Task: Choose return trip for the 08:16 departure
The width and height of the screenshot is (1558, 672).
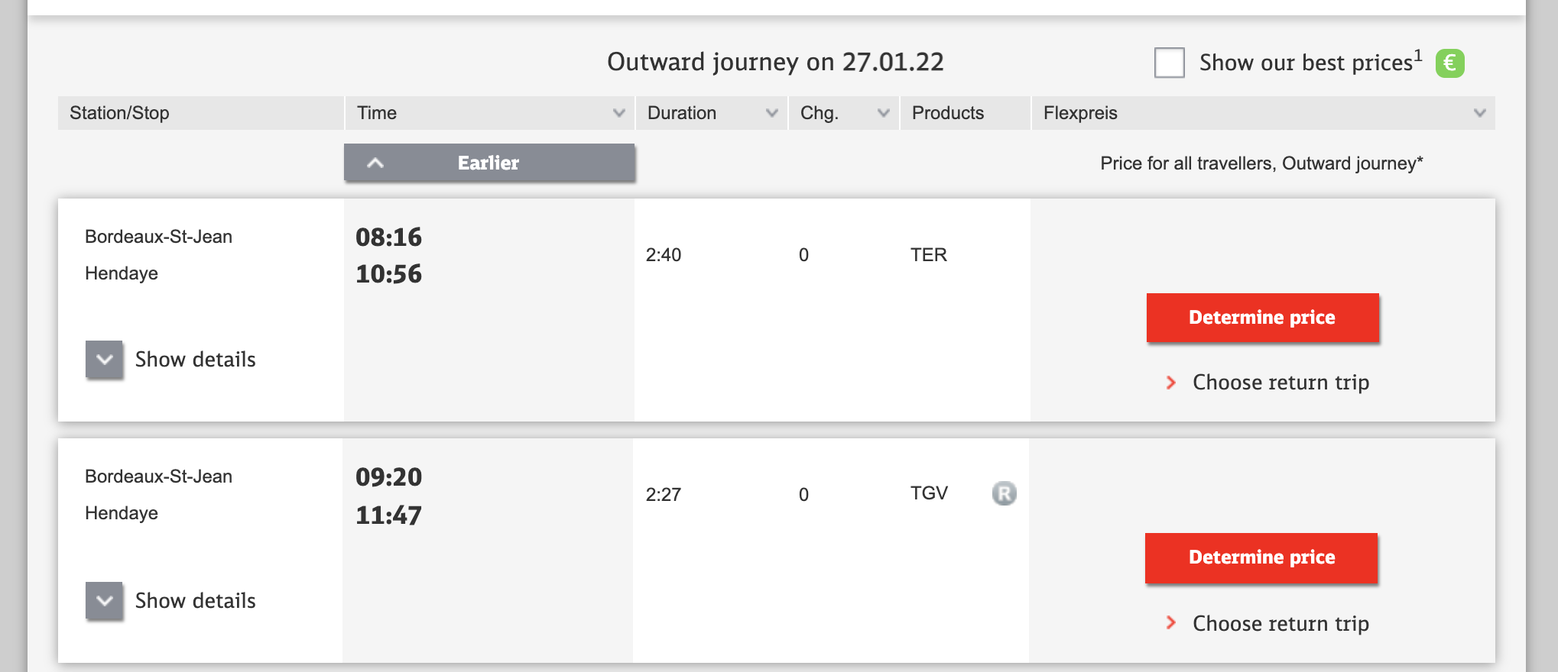Action: pos(1280,383)
